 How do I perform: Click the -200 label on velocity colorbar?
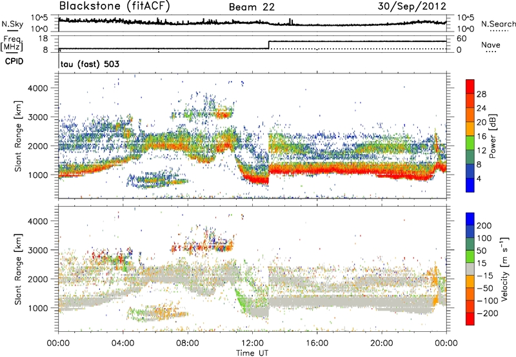[487, 313]
